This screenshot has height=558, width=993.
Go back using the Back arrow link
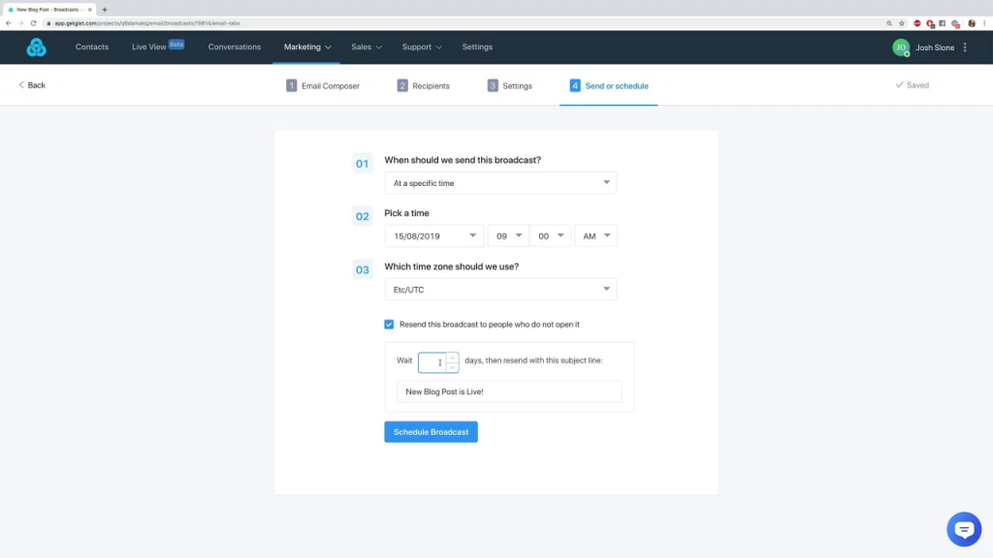(x=32, y=85)
